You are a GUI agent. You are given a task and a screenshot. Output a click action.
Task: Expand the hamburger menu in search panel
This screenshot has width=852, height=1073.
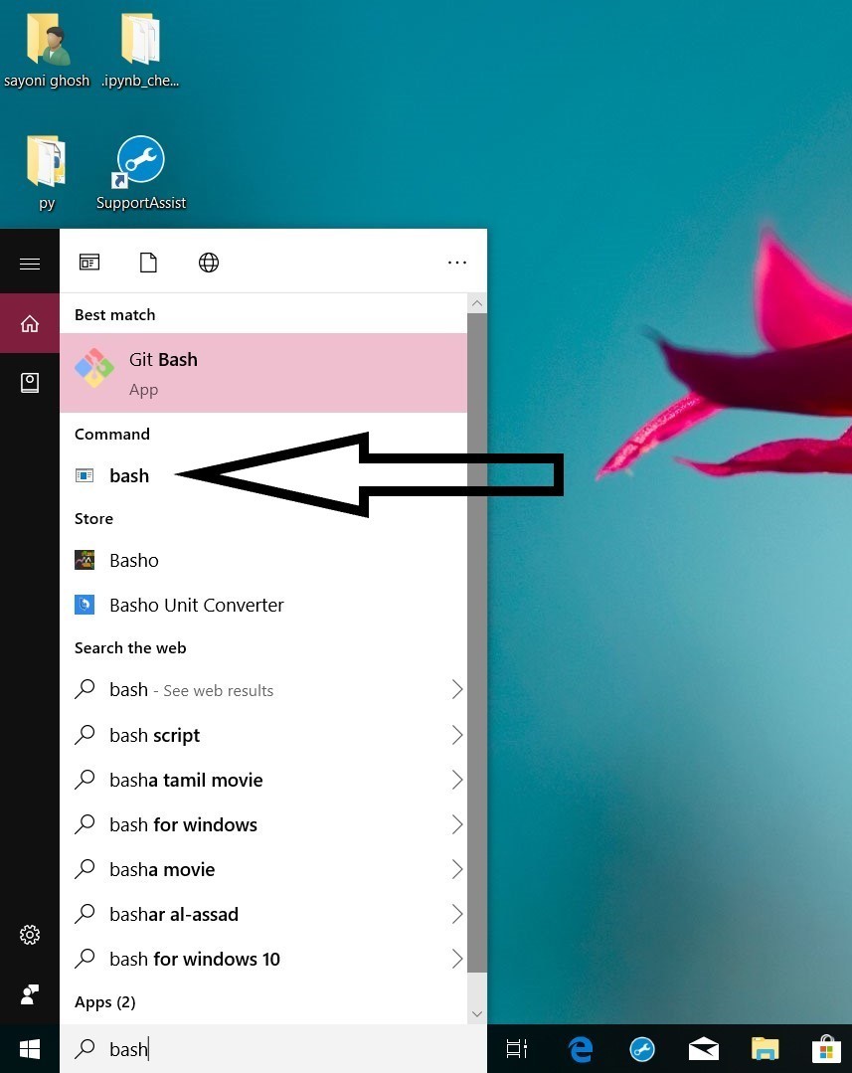coord(30,264)
